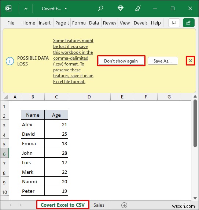Open the Formulas ribbon tab
Viewport: 199px width, 210px height.
point(79,23)
